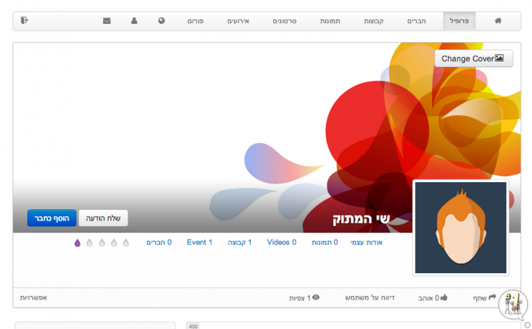The width and height of the screenshot is (532, 329).
Task: Open the 0 תמונות link
Action: coord(325,242)
